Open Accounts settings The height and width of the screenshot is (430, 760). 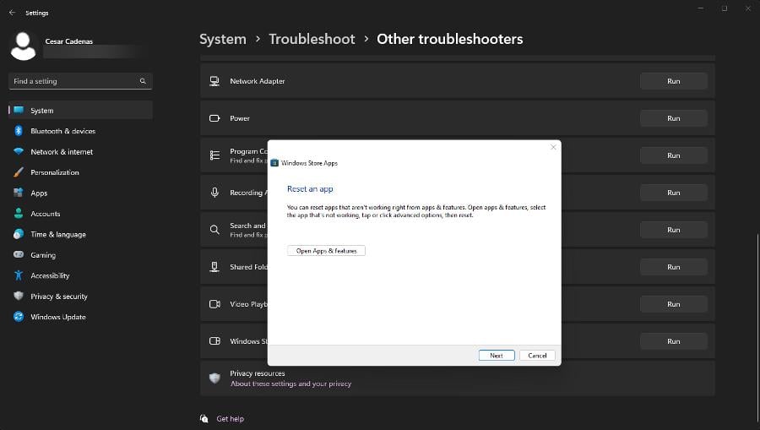click(80, 214)
